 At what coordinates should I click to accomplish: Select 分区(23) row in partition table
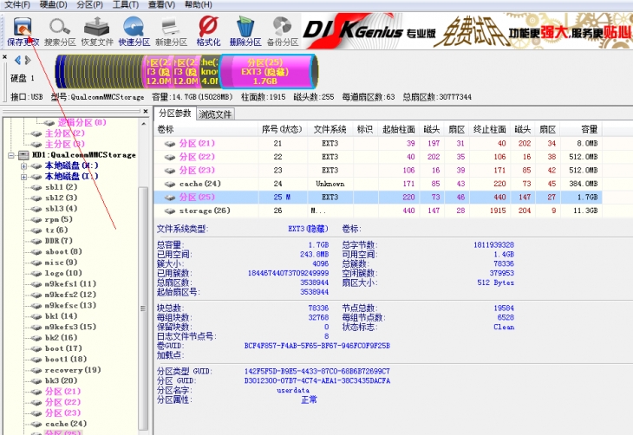tap(377, 171)
